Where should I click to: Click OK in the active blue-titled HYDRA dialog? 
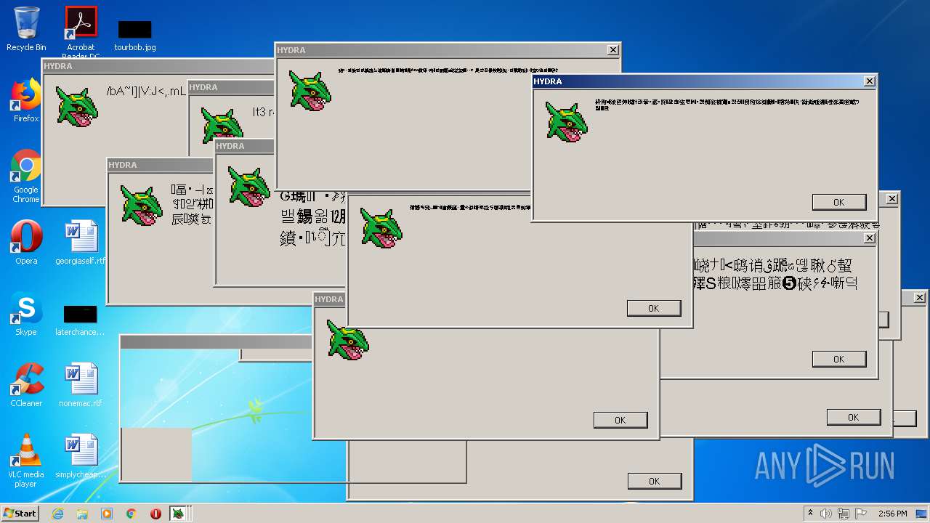[839, 202]
